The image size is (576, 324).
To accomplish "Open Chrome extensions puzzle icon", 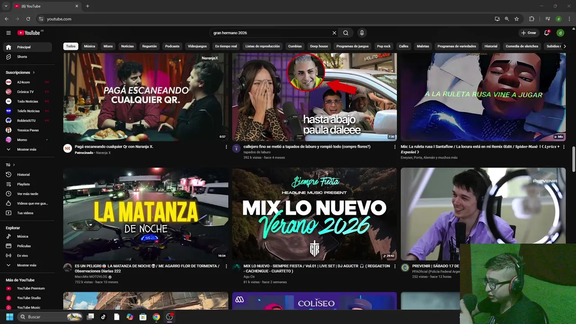I will [531, 19].
